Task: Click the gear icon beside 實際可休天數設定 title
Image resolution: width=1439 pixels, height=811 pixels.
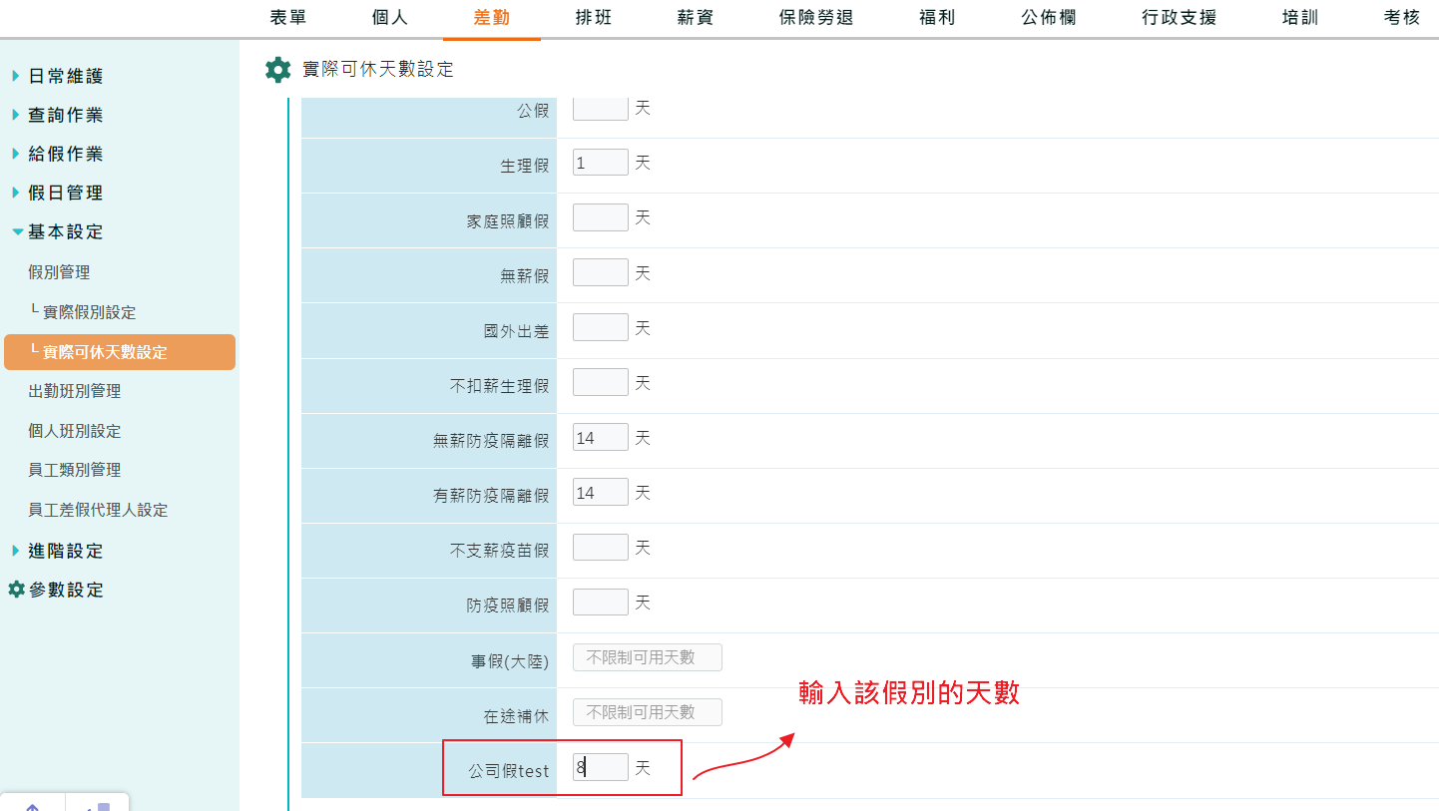Action: 278,69
